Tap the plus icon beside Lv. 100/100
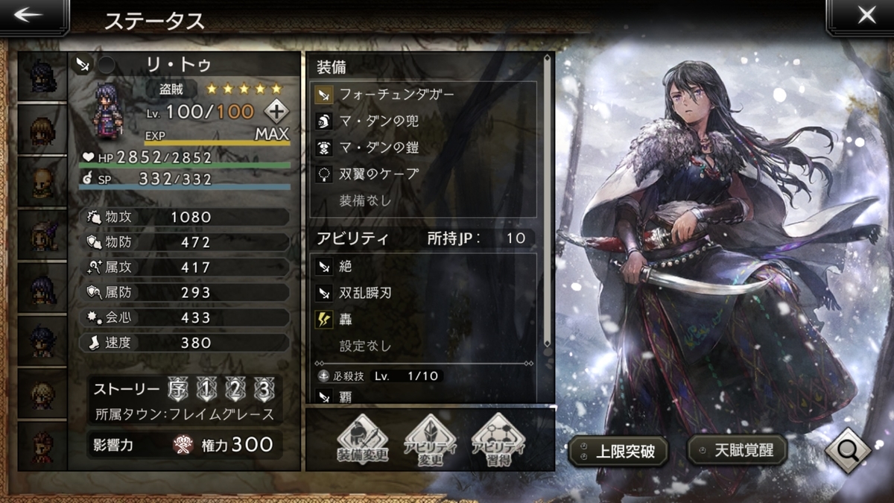 (276, 113)
